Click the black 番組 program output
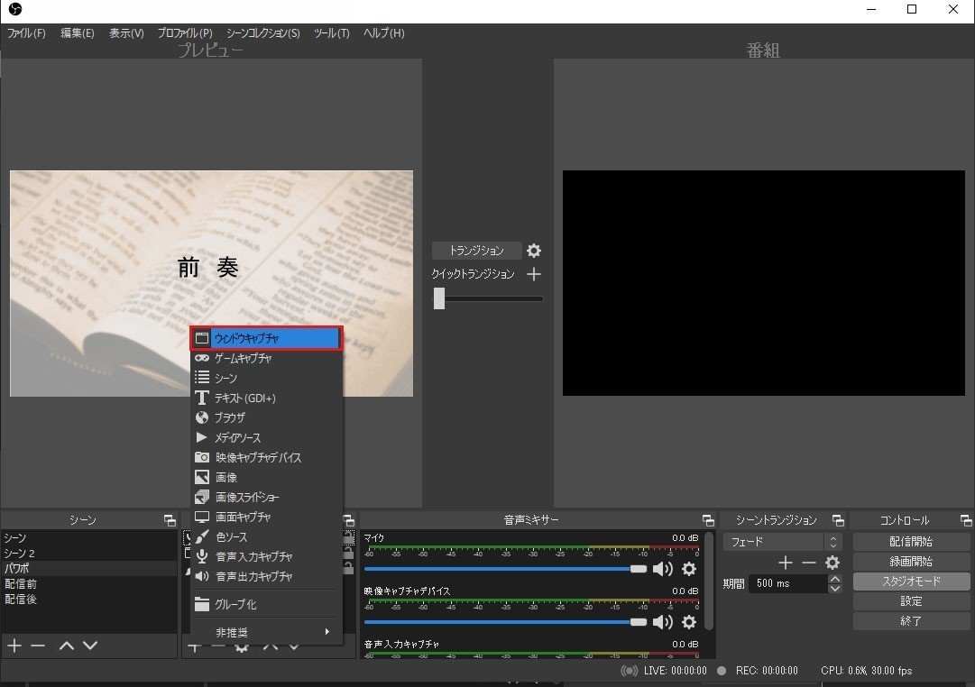 (764, 283)
